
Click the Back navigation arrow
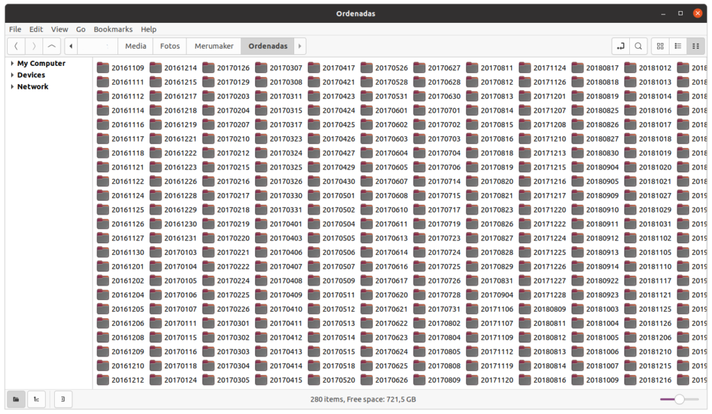16,47
